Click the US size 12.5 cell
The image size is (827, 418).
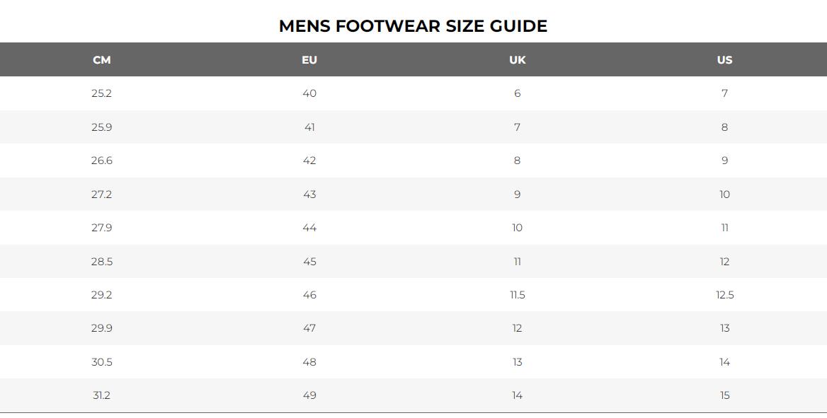(724, 295)
